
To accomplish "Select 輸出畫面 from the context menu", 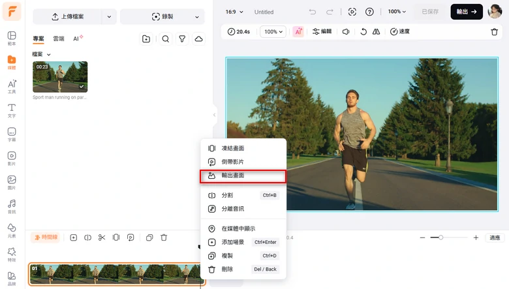I will click(x=244, y=175).
